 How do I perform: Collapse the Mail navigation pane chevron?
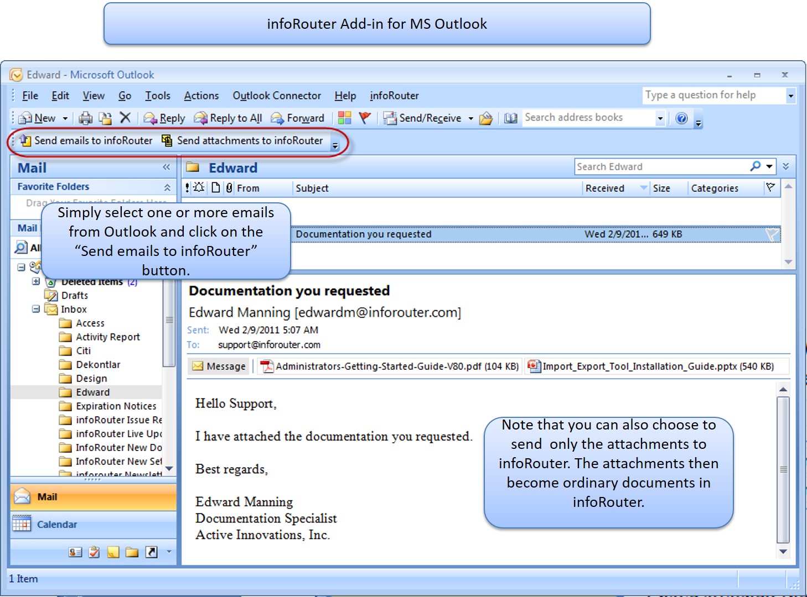[166, 167]
